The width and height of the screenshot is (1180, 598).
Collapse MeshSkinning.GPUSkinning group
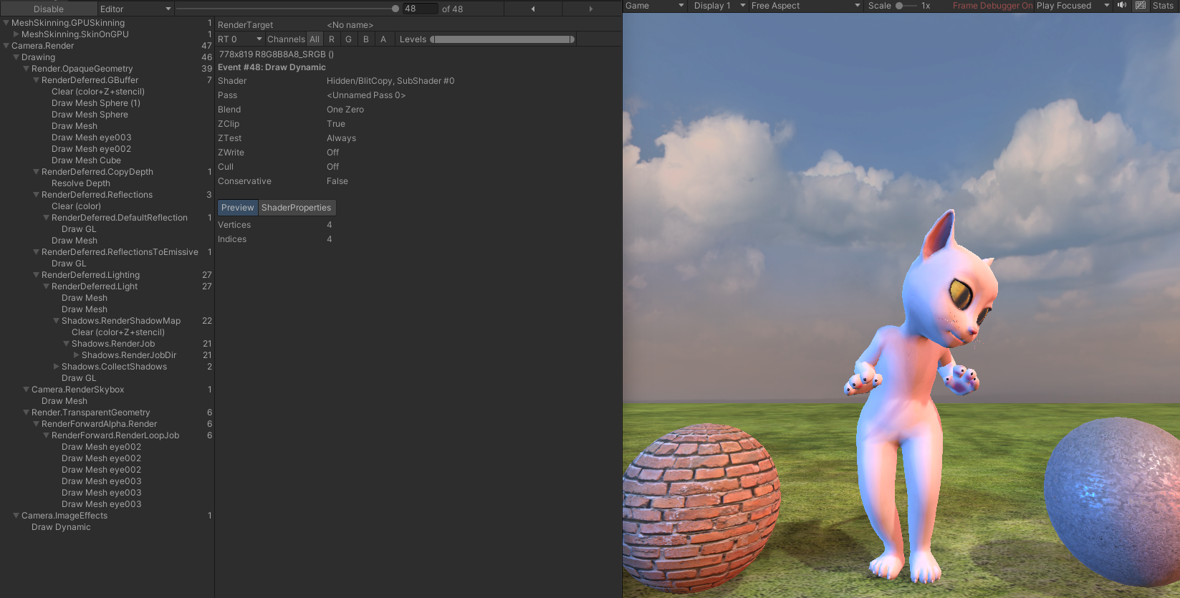pyautogui.click(x=6, y=23)
